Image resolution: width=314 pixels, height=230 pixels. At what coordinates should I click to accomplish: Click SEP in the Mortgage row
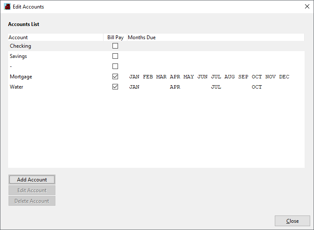click(x=243, y=77)
